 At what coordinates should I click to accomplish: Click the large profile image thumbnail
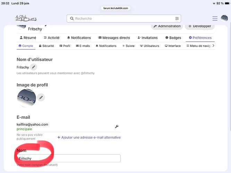(26, 98)
